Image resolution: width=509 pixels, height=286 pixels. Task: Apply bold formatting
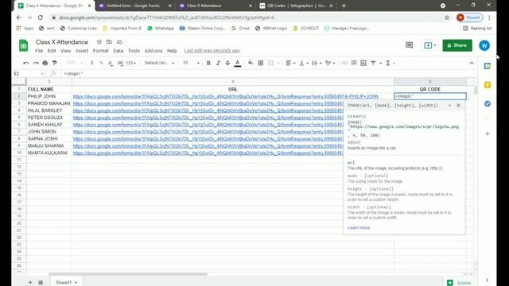tap(208, 63)
